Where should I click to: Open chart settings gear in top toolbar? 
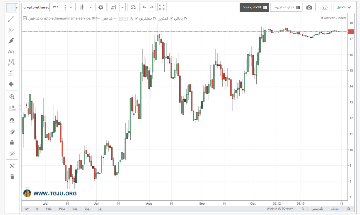100,7
